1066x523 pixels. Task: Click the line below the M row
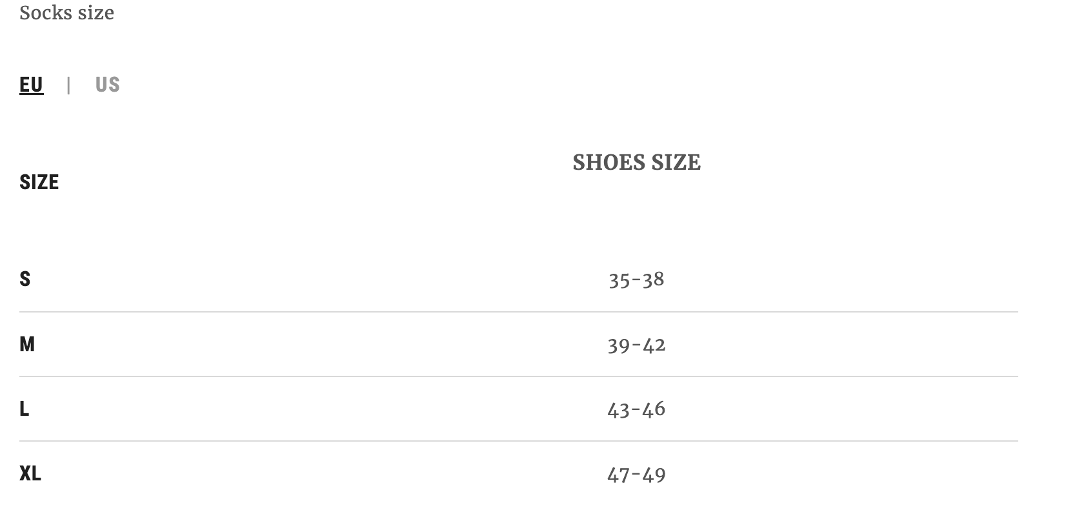(519, 376)
